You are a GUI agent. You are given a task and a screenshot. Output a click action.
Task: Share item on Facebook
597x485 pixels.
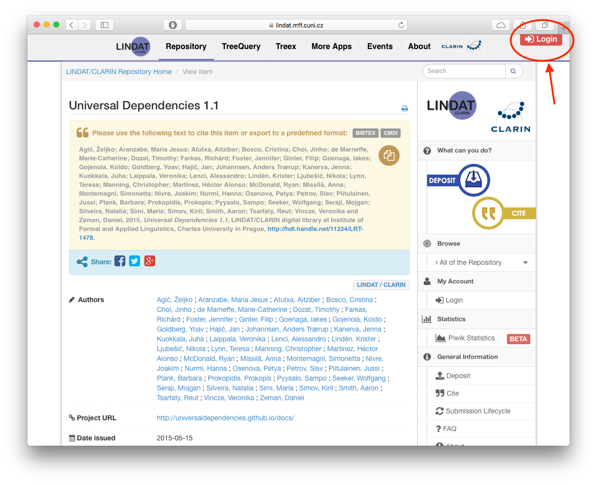[x=120, y=261]
